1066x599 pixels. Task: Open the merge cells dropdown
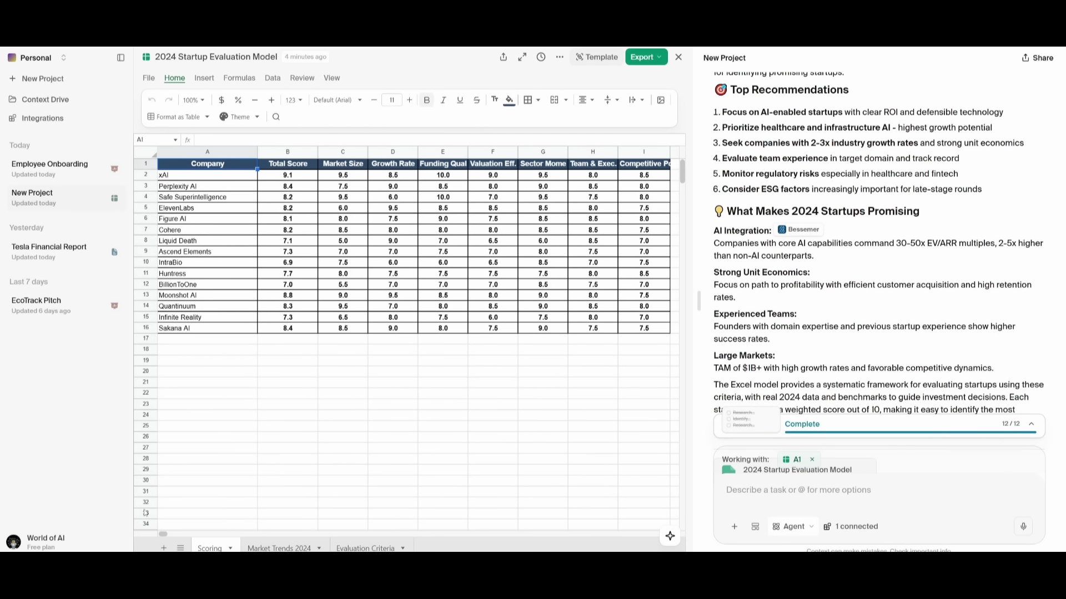click(x=559, y=100)
